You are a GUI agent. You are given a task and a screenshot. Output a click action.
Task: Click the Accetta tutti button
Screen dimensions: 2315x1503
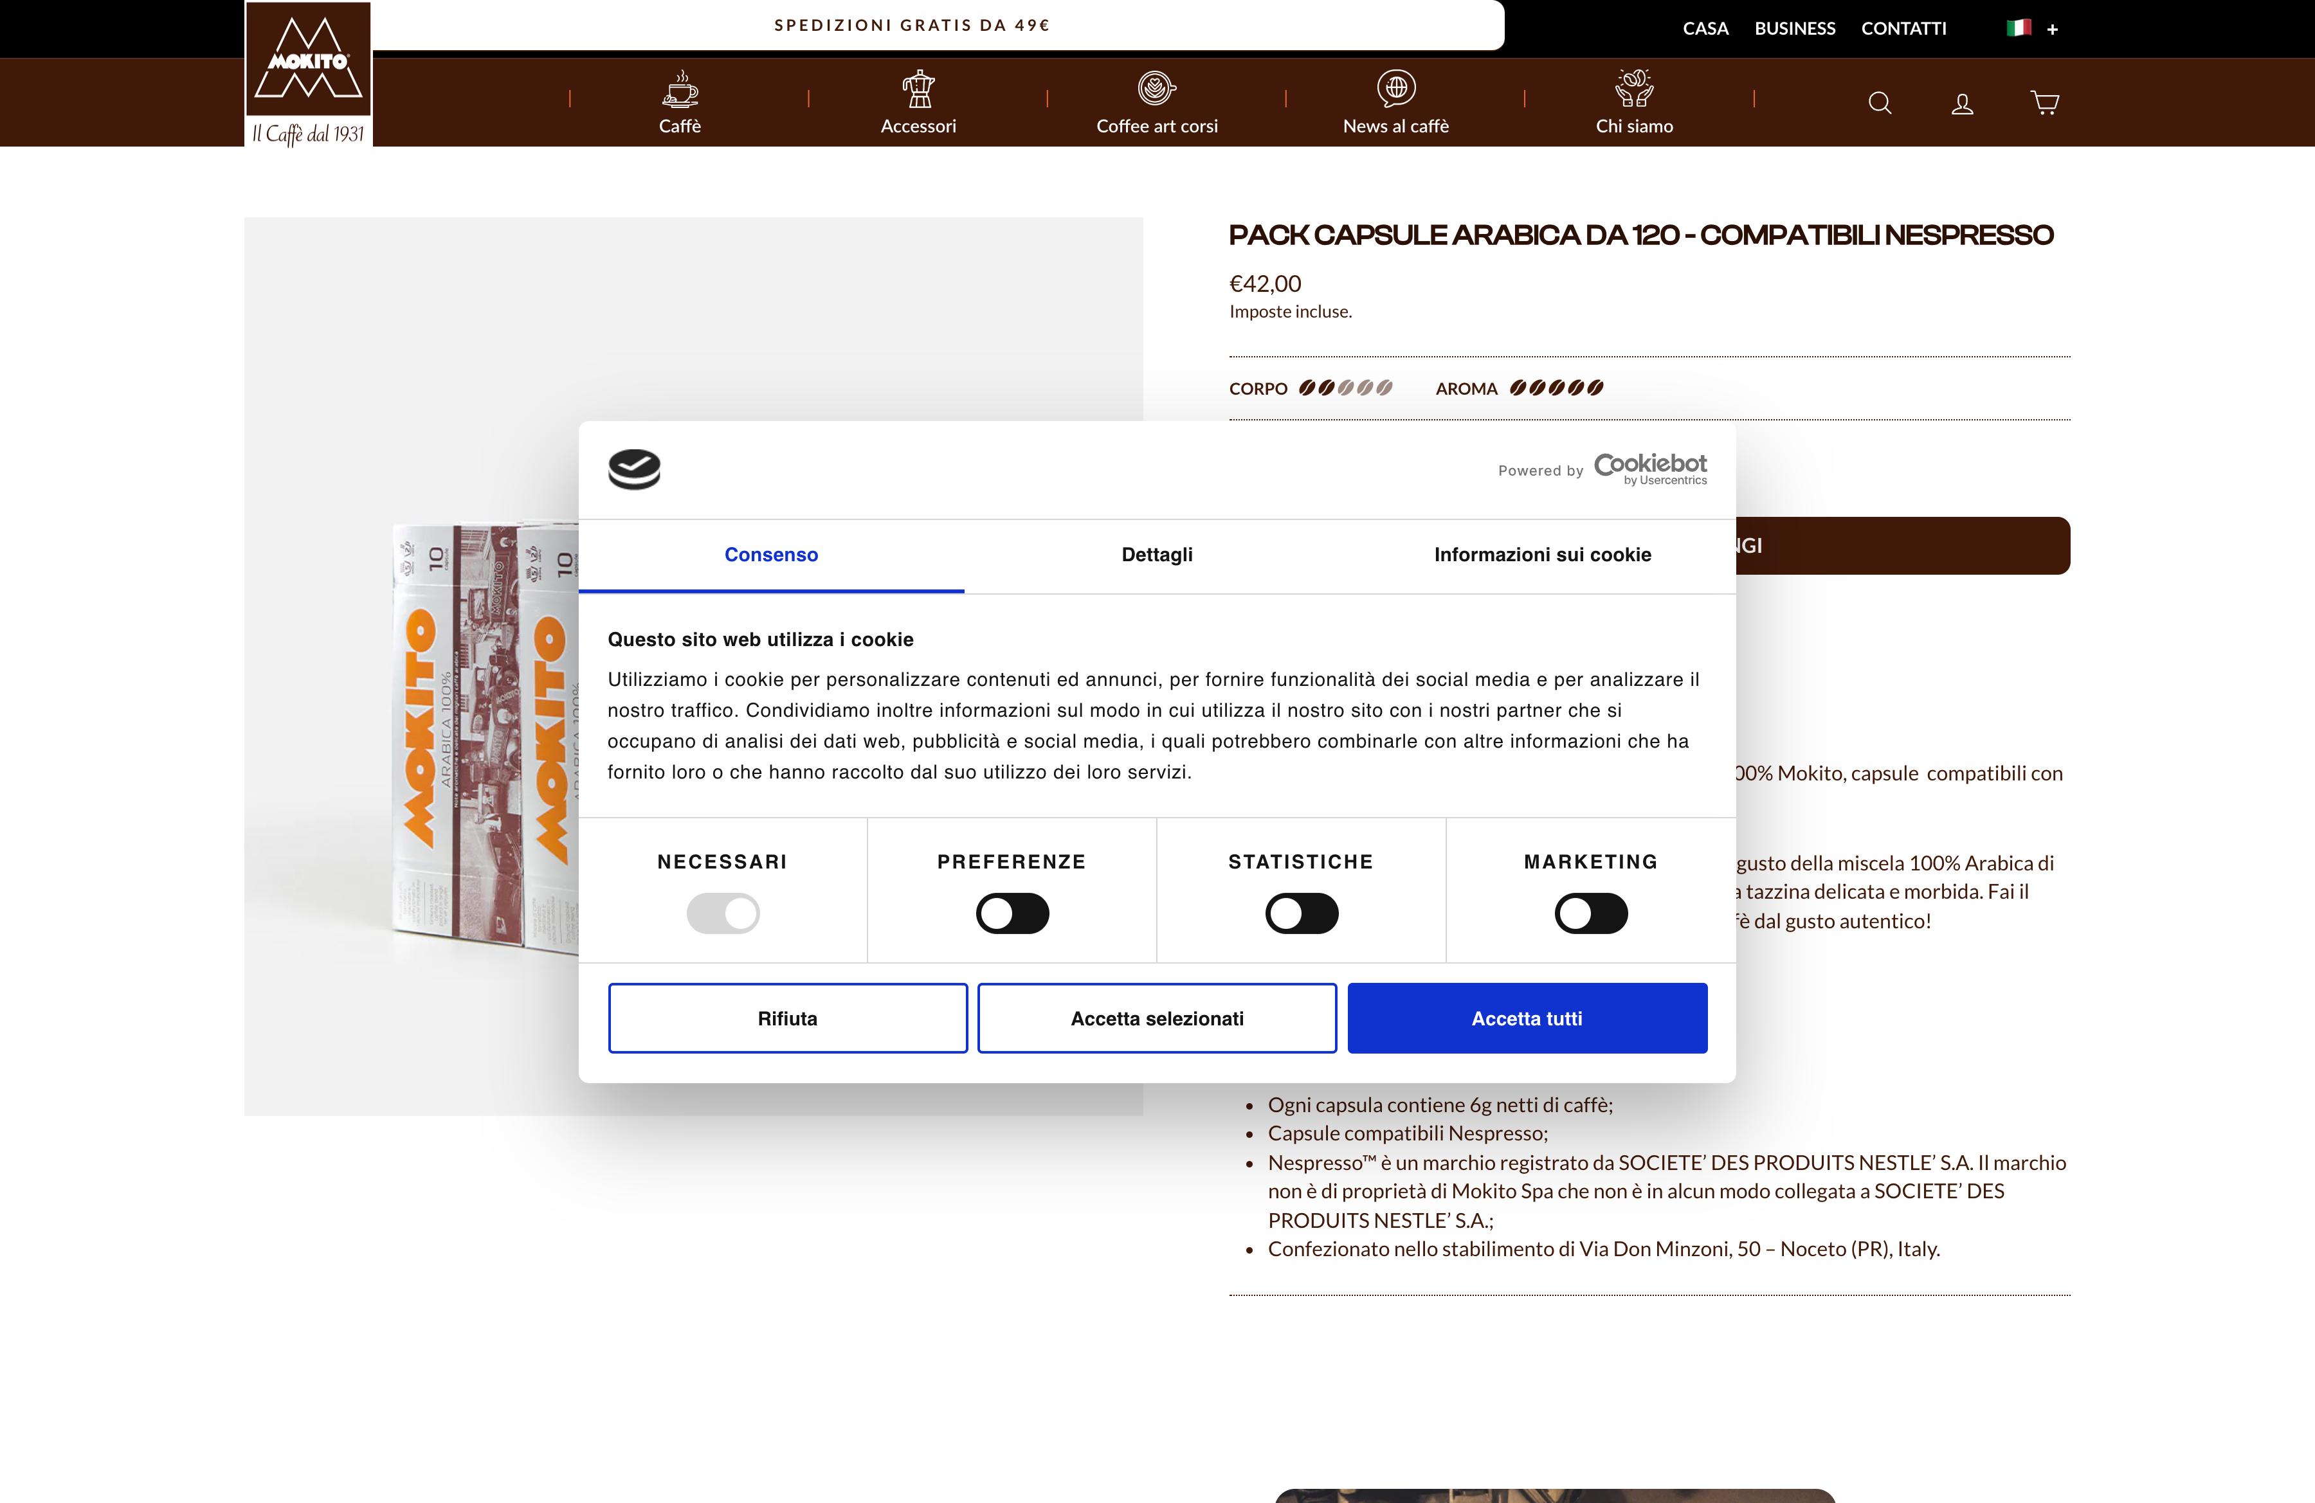click(1527, 1018)
